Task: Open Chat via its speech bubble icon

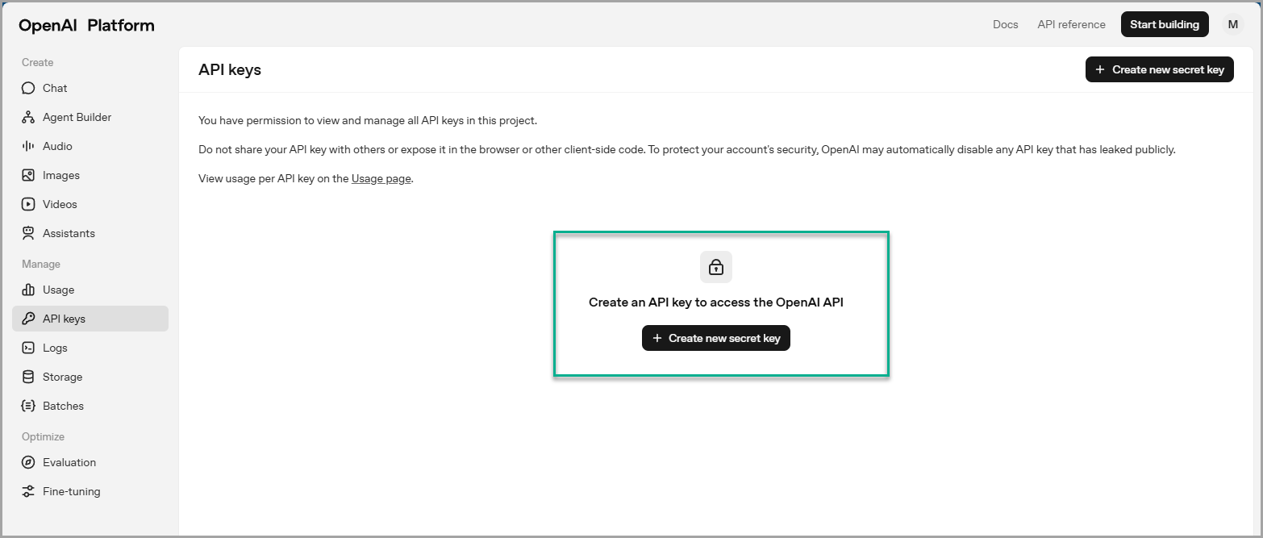Action: coord(28,88)
